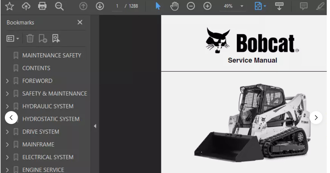Expand the FOREWORD bookmark
This screenshot has width=330, height=173.
click(7, 81)
